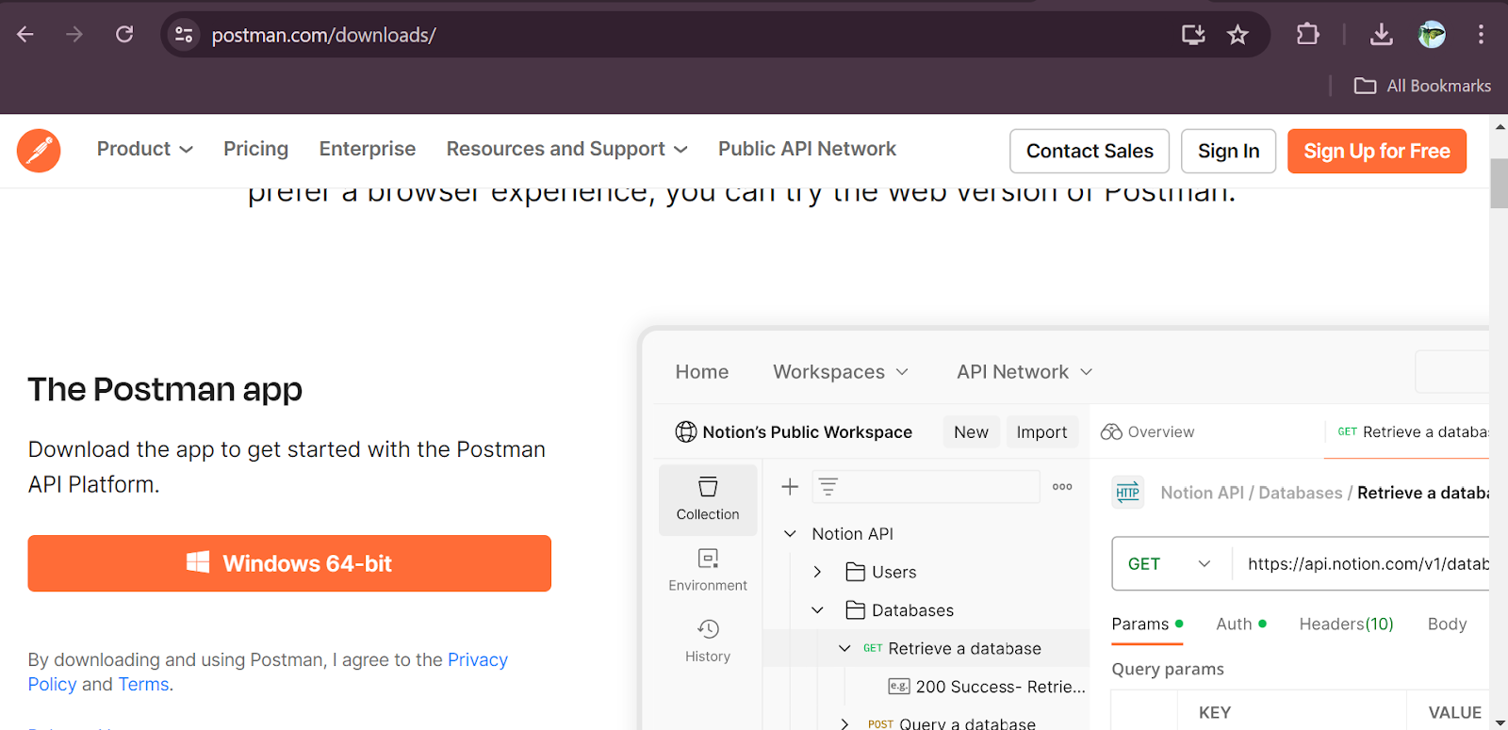1508x730 pixels.
Task: Open the Enterprise menu item
Action: click(368, 149)
